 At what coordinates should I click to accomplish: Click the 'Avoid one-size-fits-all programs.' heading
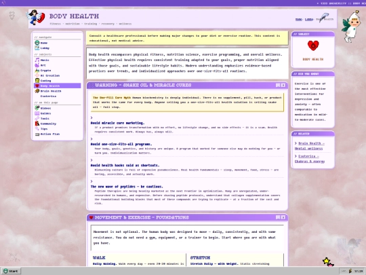(x=121, y=144)
